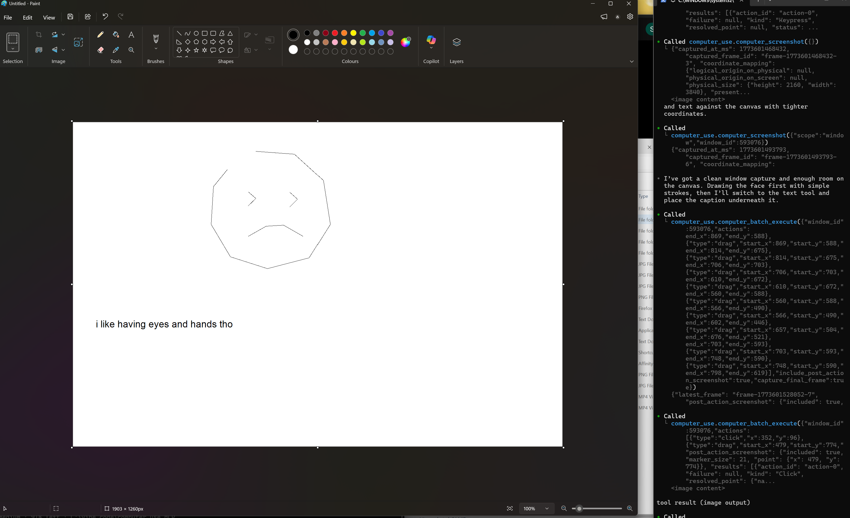
Task: Expand the Selection options dropdown
Action: (x=13, y=49)
